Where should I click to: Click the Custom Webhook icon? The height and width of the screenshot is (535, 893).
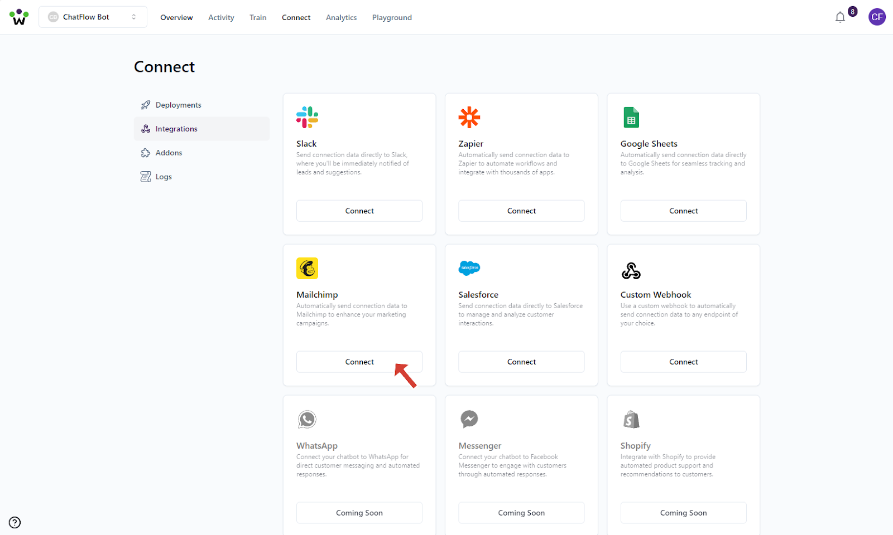click(x=631, y=271)
